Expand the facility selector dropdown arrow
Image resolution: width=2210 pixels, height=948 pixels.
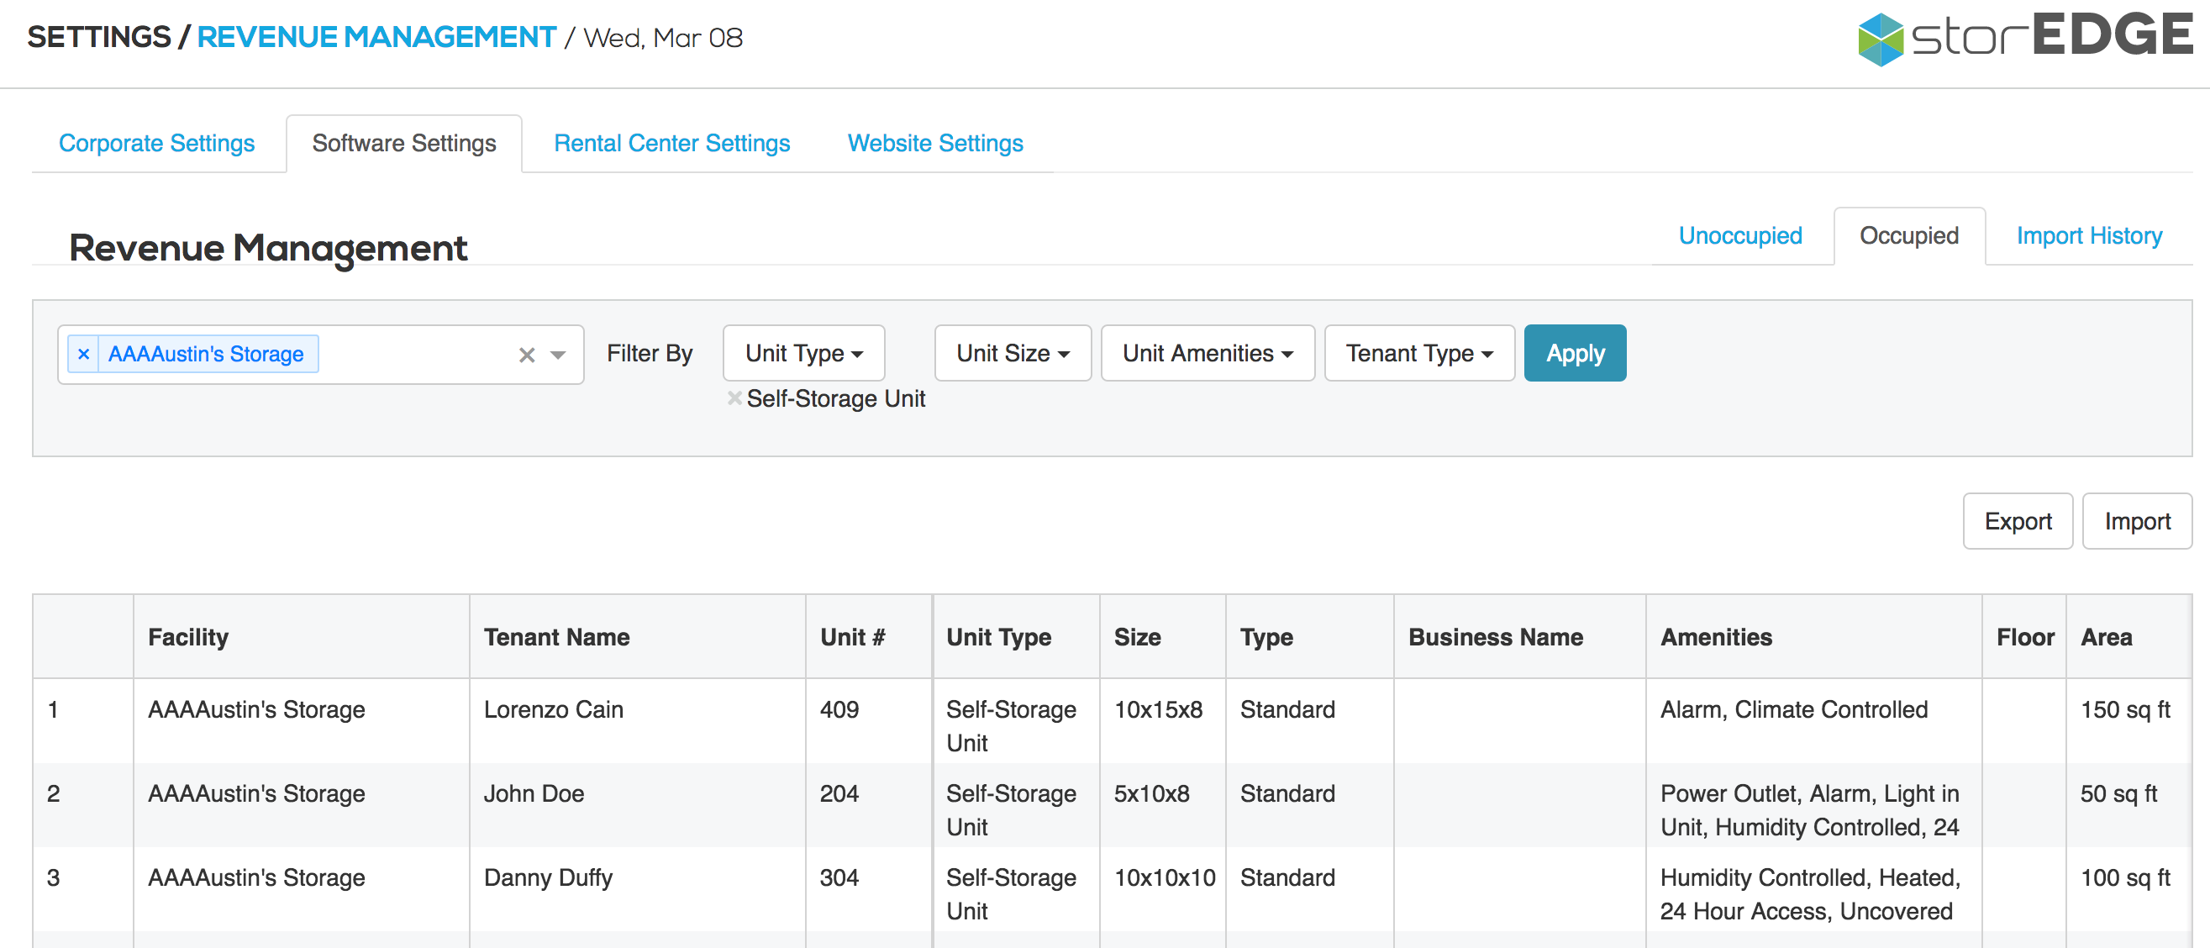558,355
